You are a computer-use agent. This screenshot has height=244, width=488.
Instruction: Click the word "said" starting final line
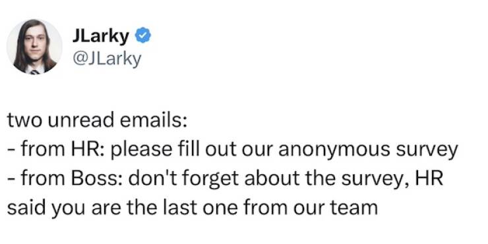point(24,207)
